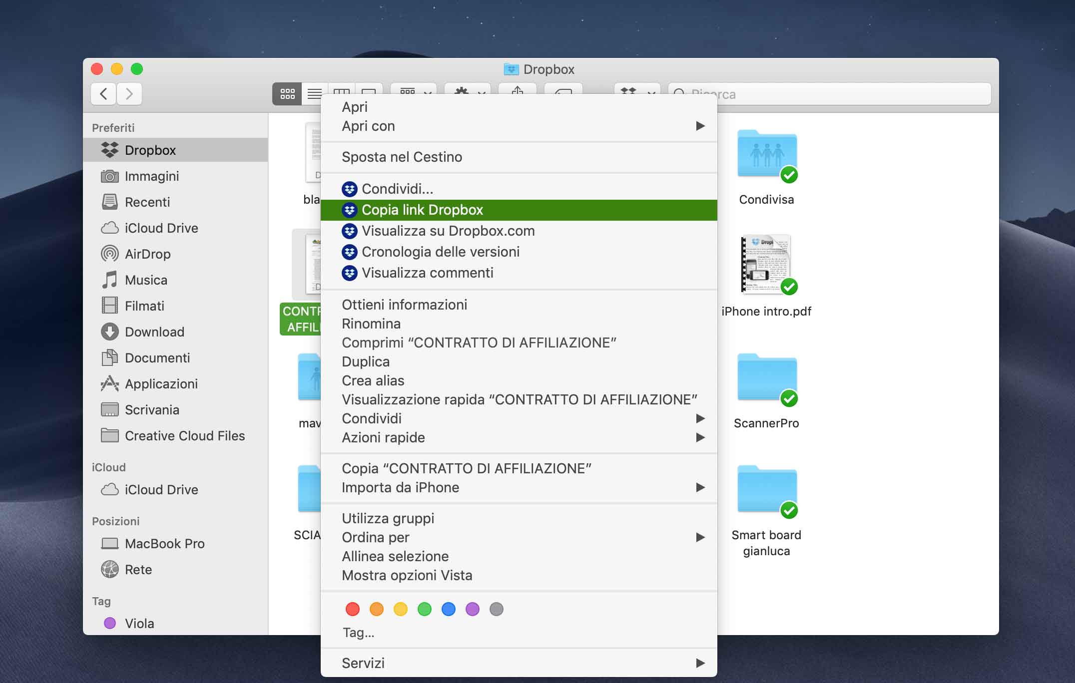1075x683 pixels.
Task: Click Visualizza su Dropbox.com
Action: coord(448,231)
